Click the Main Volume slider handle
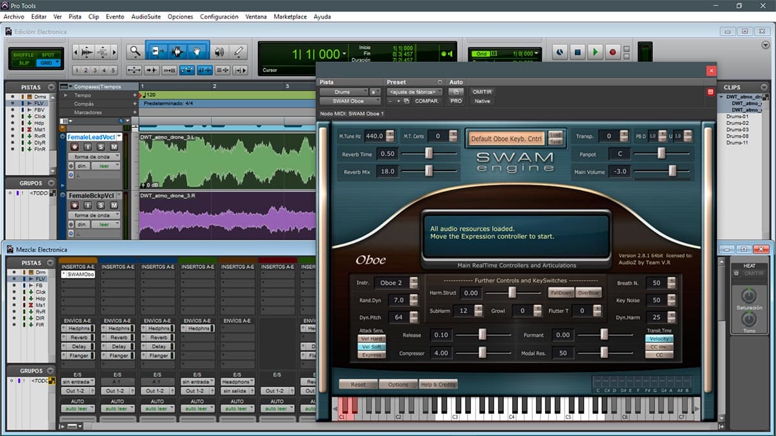 click(x=672, y=171)
